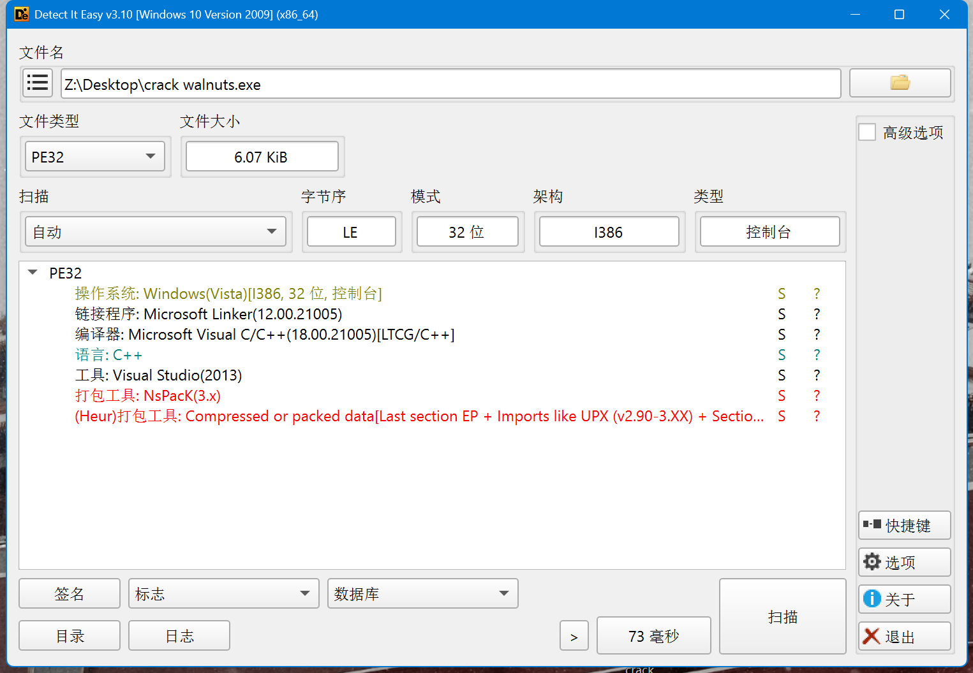Click ? in the Microsoft Linker row
This screenshot has width=973, height=673.
[817, 314]
